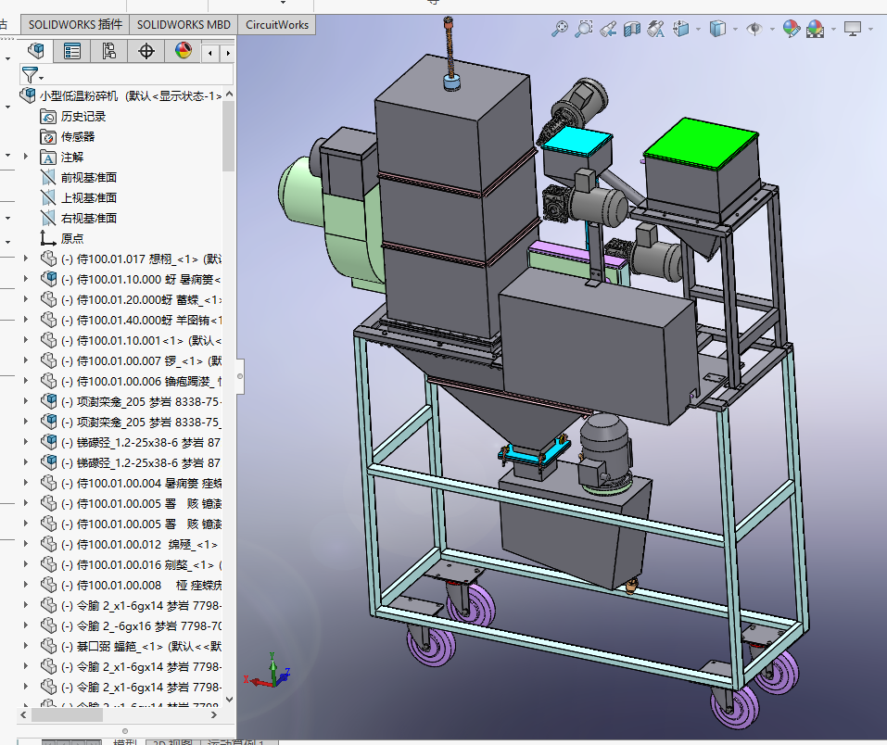Open the Display Style dropdown arrow
Viewport: 887px width, 745px height.
pyautogui.click(x=735, y=30)
